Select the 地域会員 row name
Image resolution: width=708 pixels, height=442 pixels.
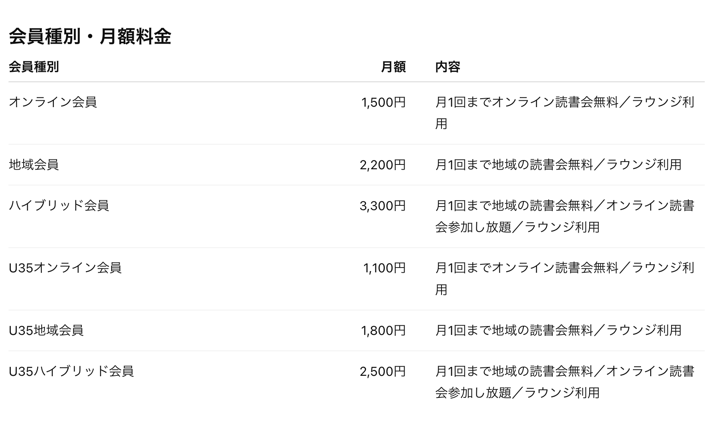click(34, 164)
